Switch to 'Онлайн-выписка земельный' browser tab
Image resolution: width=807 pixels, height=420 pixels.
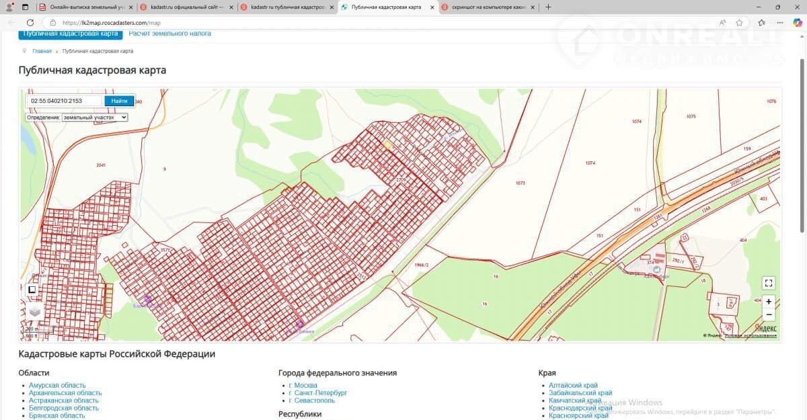click(85, 7)
